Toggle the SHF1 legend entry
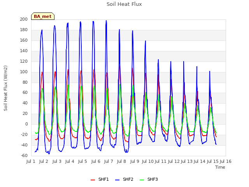The height and width of the screenshot is (187, 249). 100,179
